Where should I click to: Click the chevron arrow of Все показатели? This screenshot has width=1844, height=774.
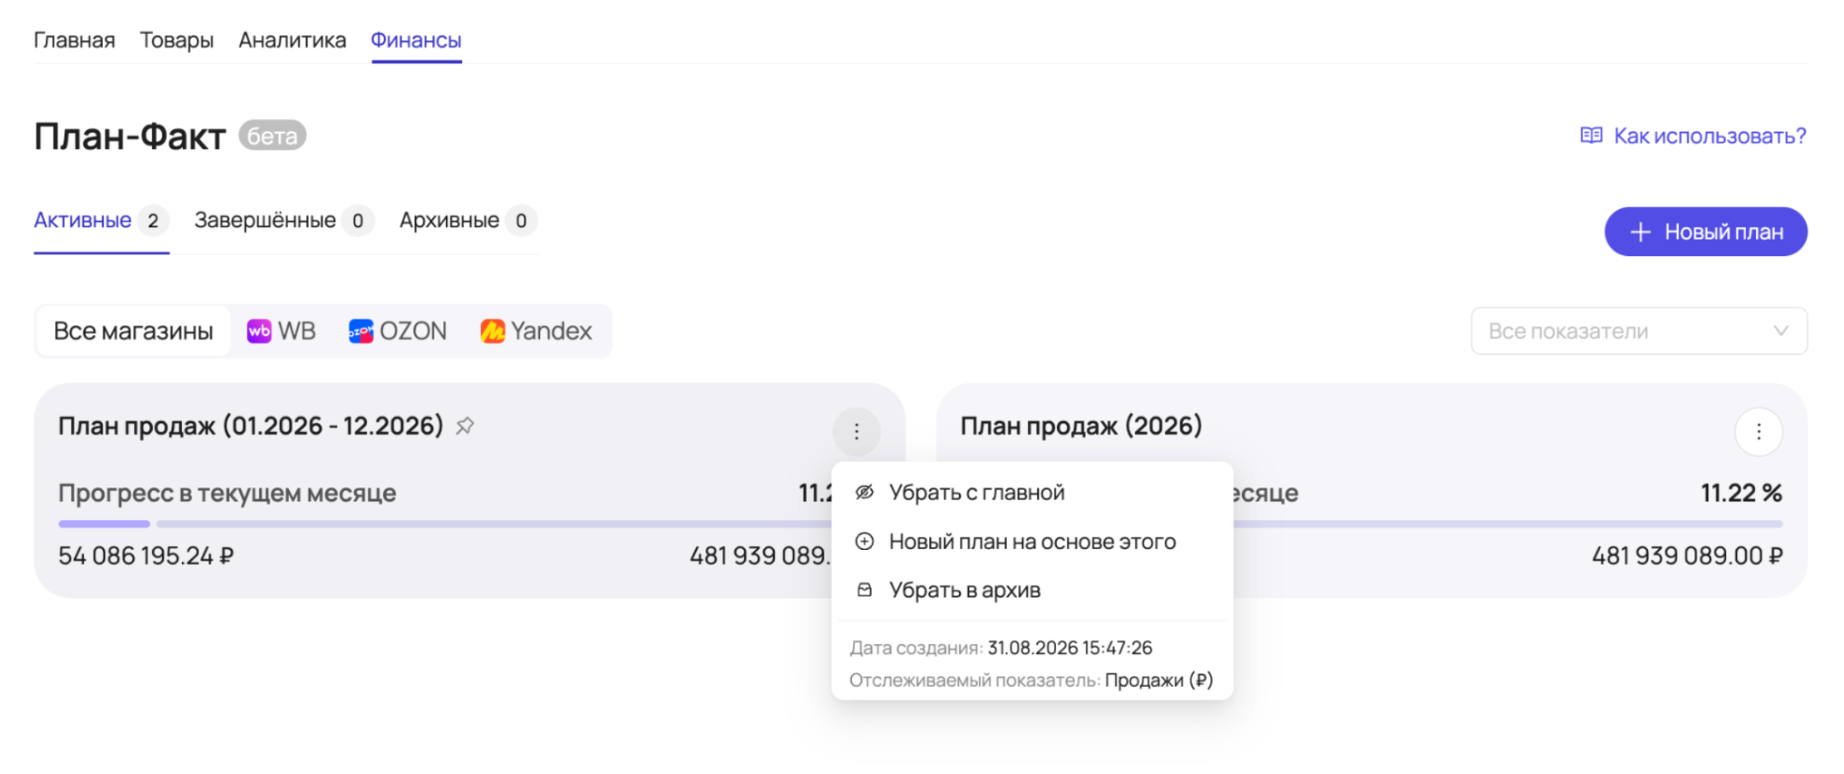tap(1781, 331)
